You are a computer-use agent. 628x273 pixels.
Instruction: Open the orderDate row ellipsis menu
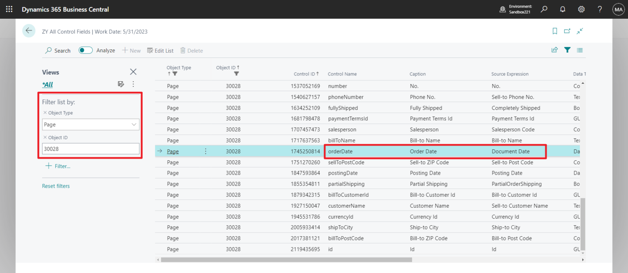click(205, 151)
